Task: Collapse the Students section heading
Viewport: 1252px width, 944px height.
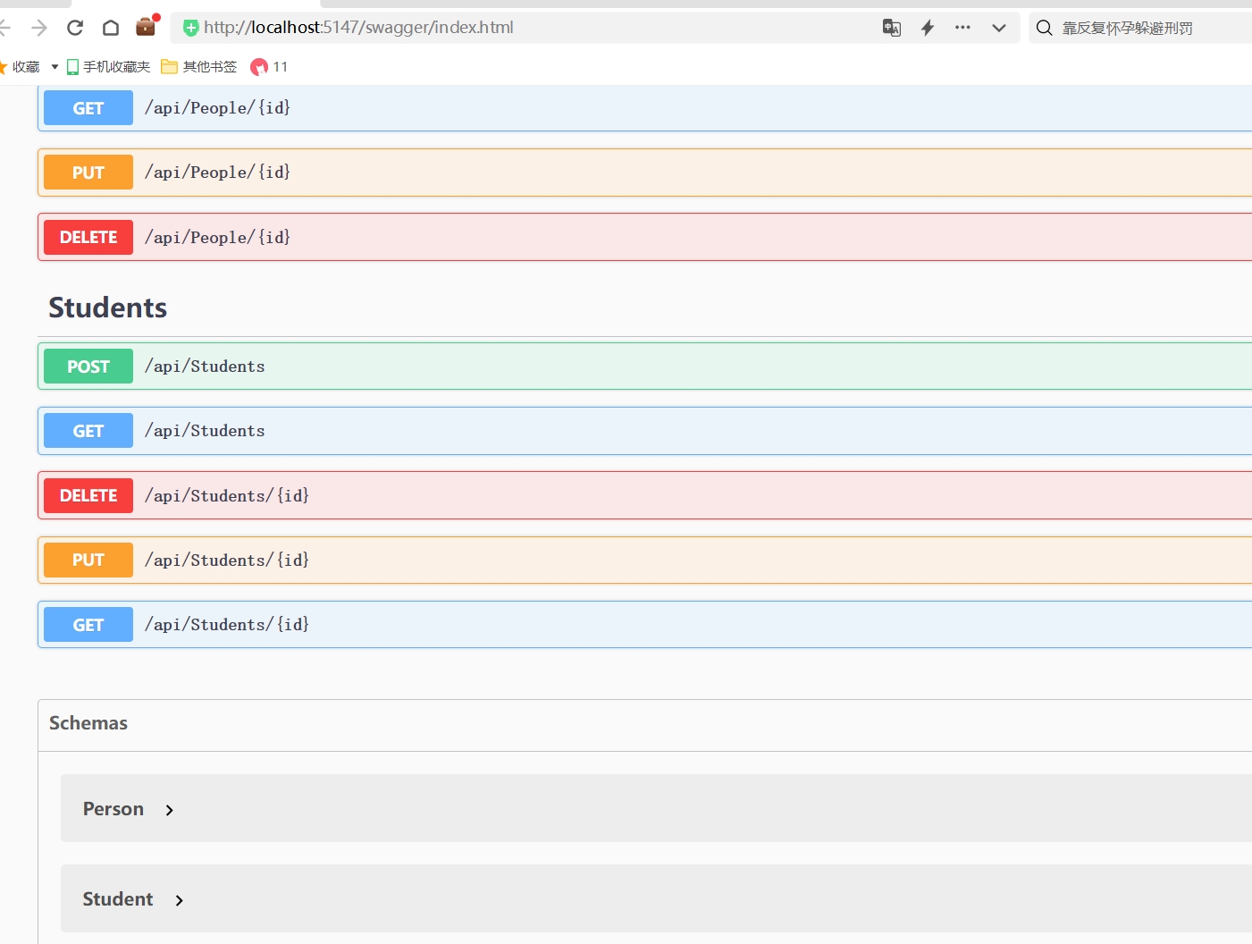Action: point(108,308)
